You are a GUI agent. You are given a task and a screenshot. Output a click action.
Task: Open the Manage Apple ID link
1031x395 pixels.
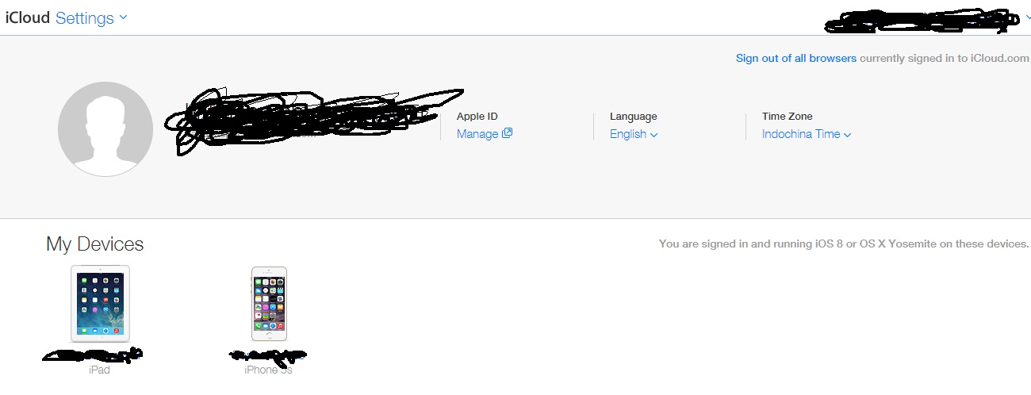coord(477,134)
